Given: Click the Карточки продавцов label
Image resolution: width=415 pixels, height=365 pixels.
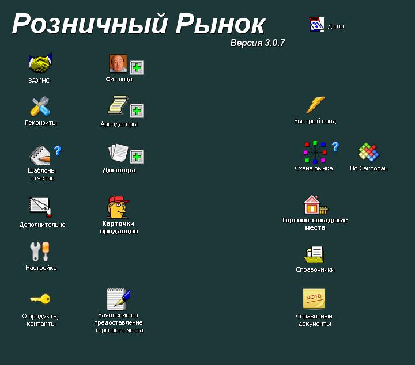Looking at the screenshot, I should tap(119, 227).
